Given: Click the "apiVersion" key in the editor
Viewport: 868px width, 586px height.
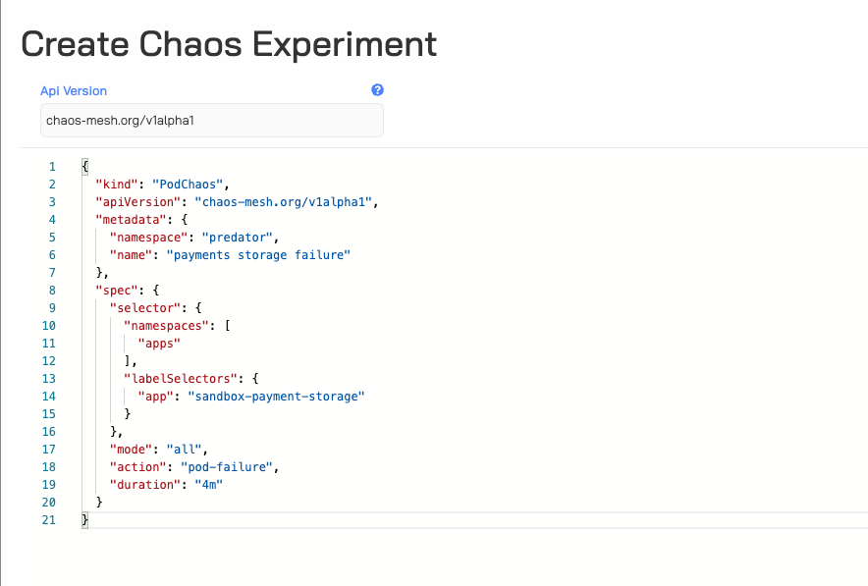Looking at the screenshot, I should pos(137,202).
